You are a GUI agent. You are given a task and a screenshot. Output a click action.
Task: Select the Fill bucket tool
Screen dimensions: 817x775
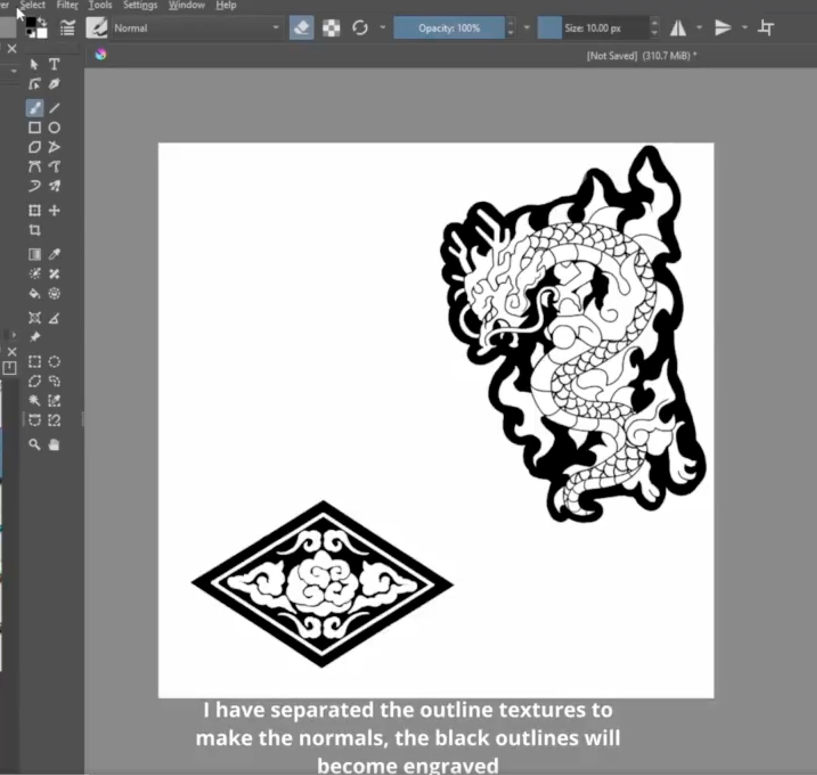tap(34, 293)
